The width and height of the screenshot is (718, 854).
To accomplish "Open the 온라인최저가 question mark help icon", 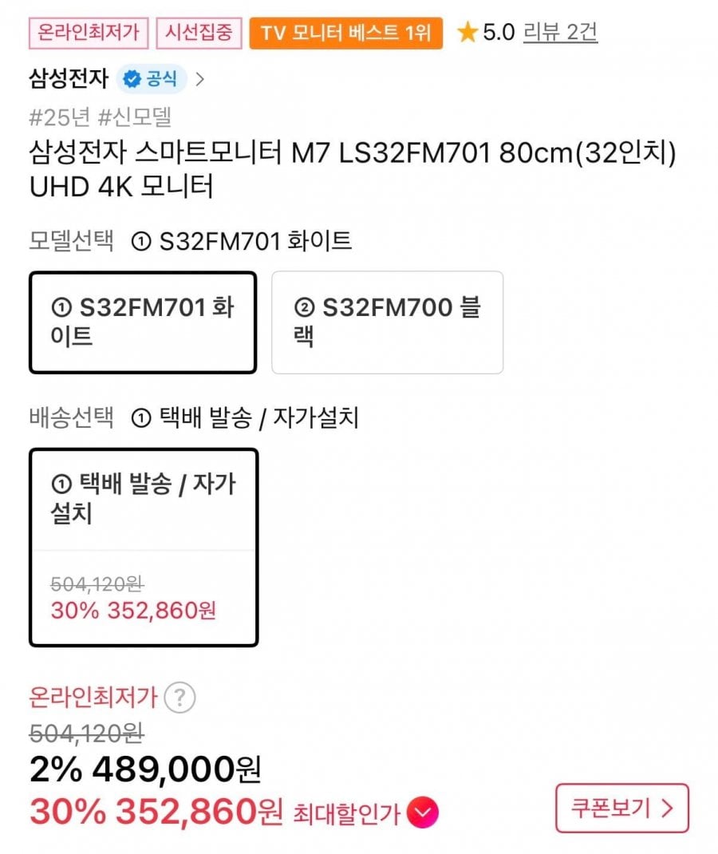I will (x=179, y=698).
